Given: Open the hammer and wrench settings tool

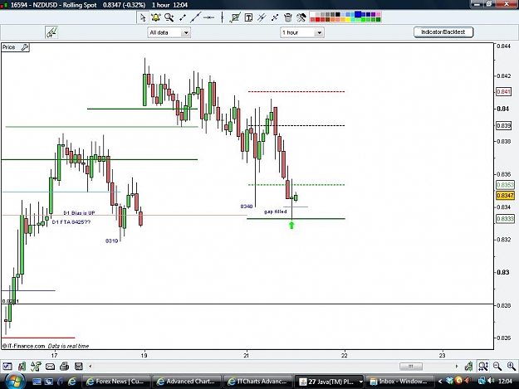Looking at the screenshot, I should [301, 17].
